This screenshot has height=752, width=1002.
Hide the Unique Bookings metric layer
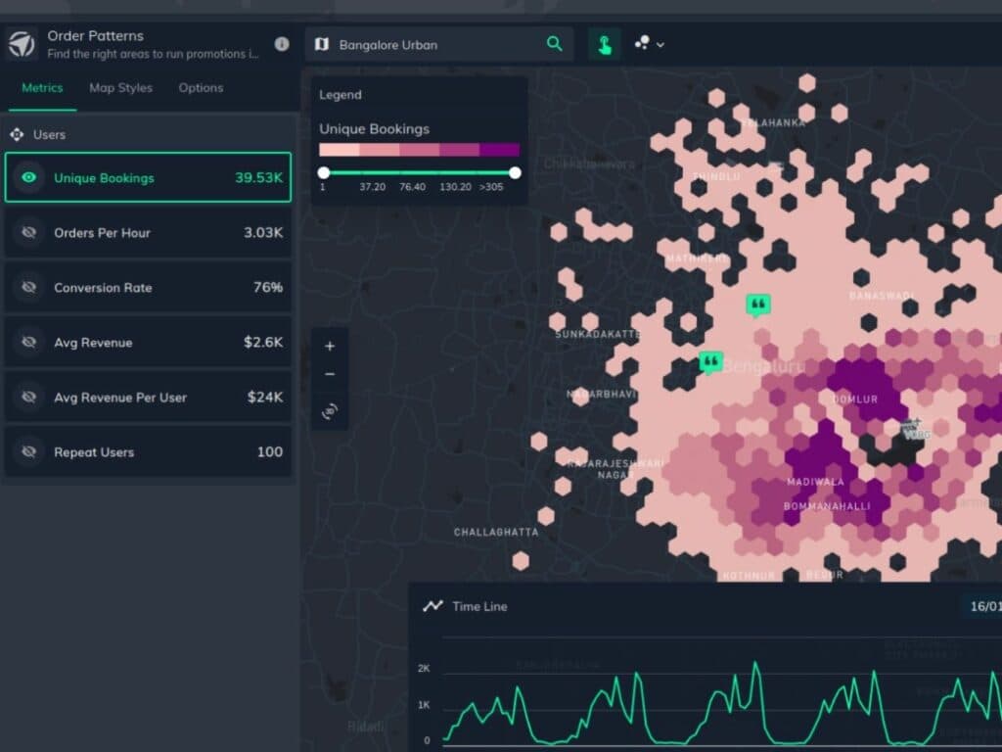(29, 178)
